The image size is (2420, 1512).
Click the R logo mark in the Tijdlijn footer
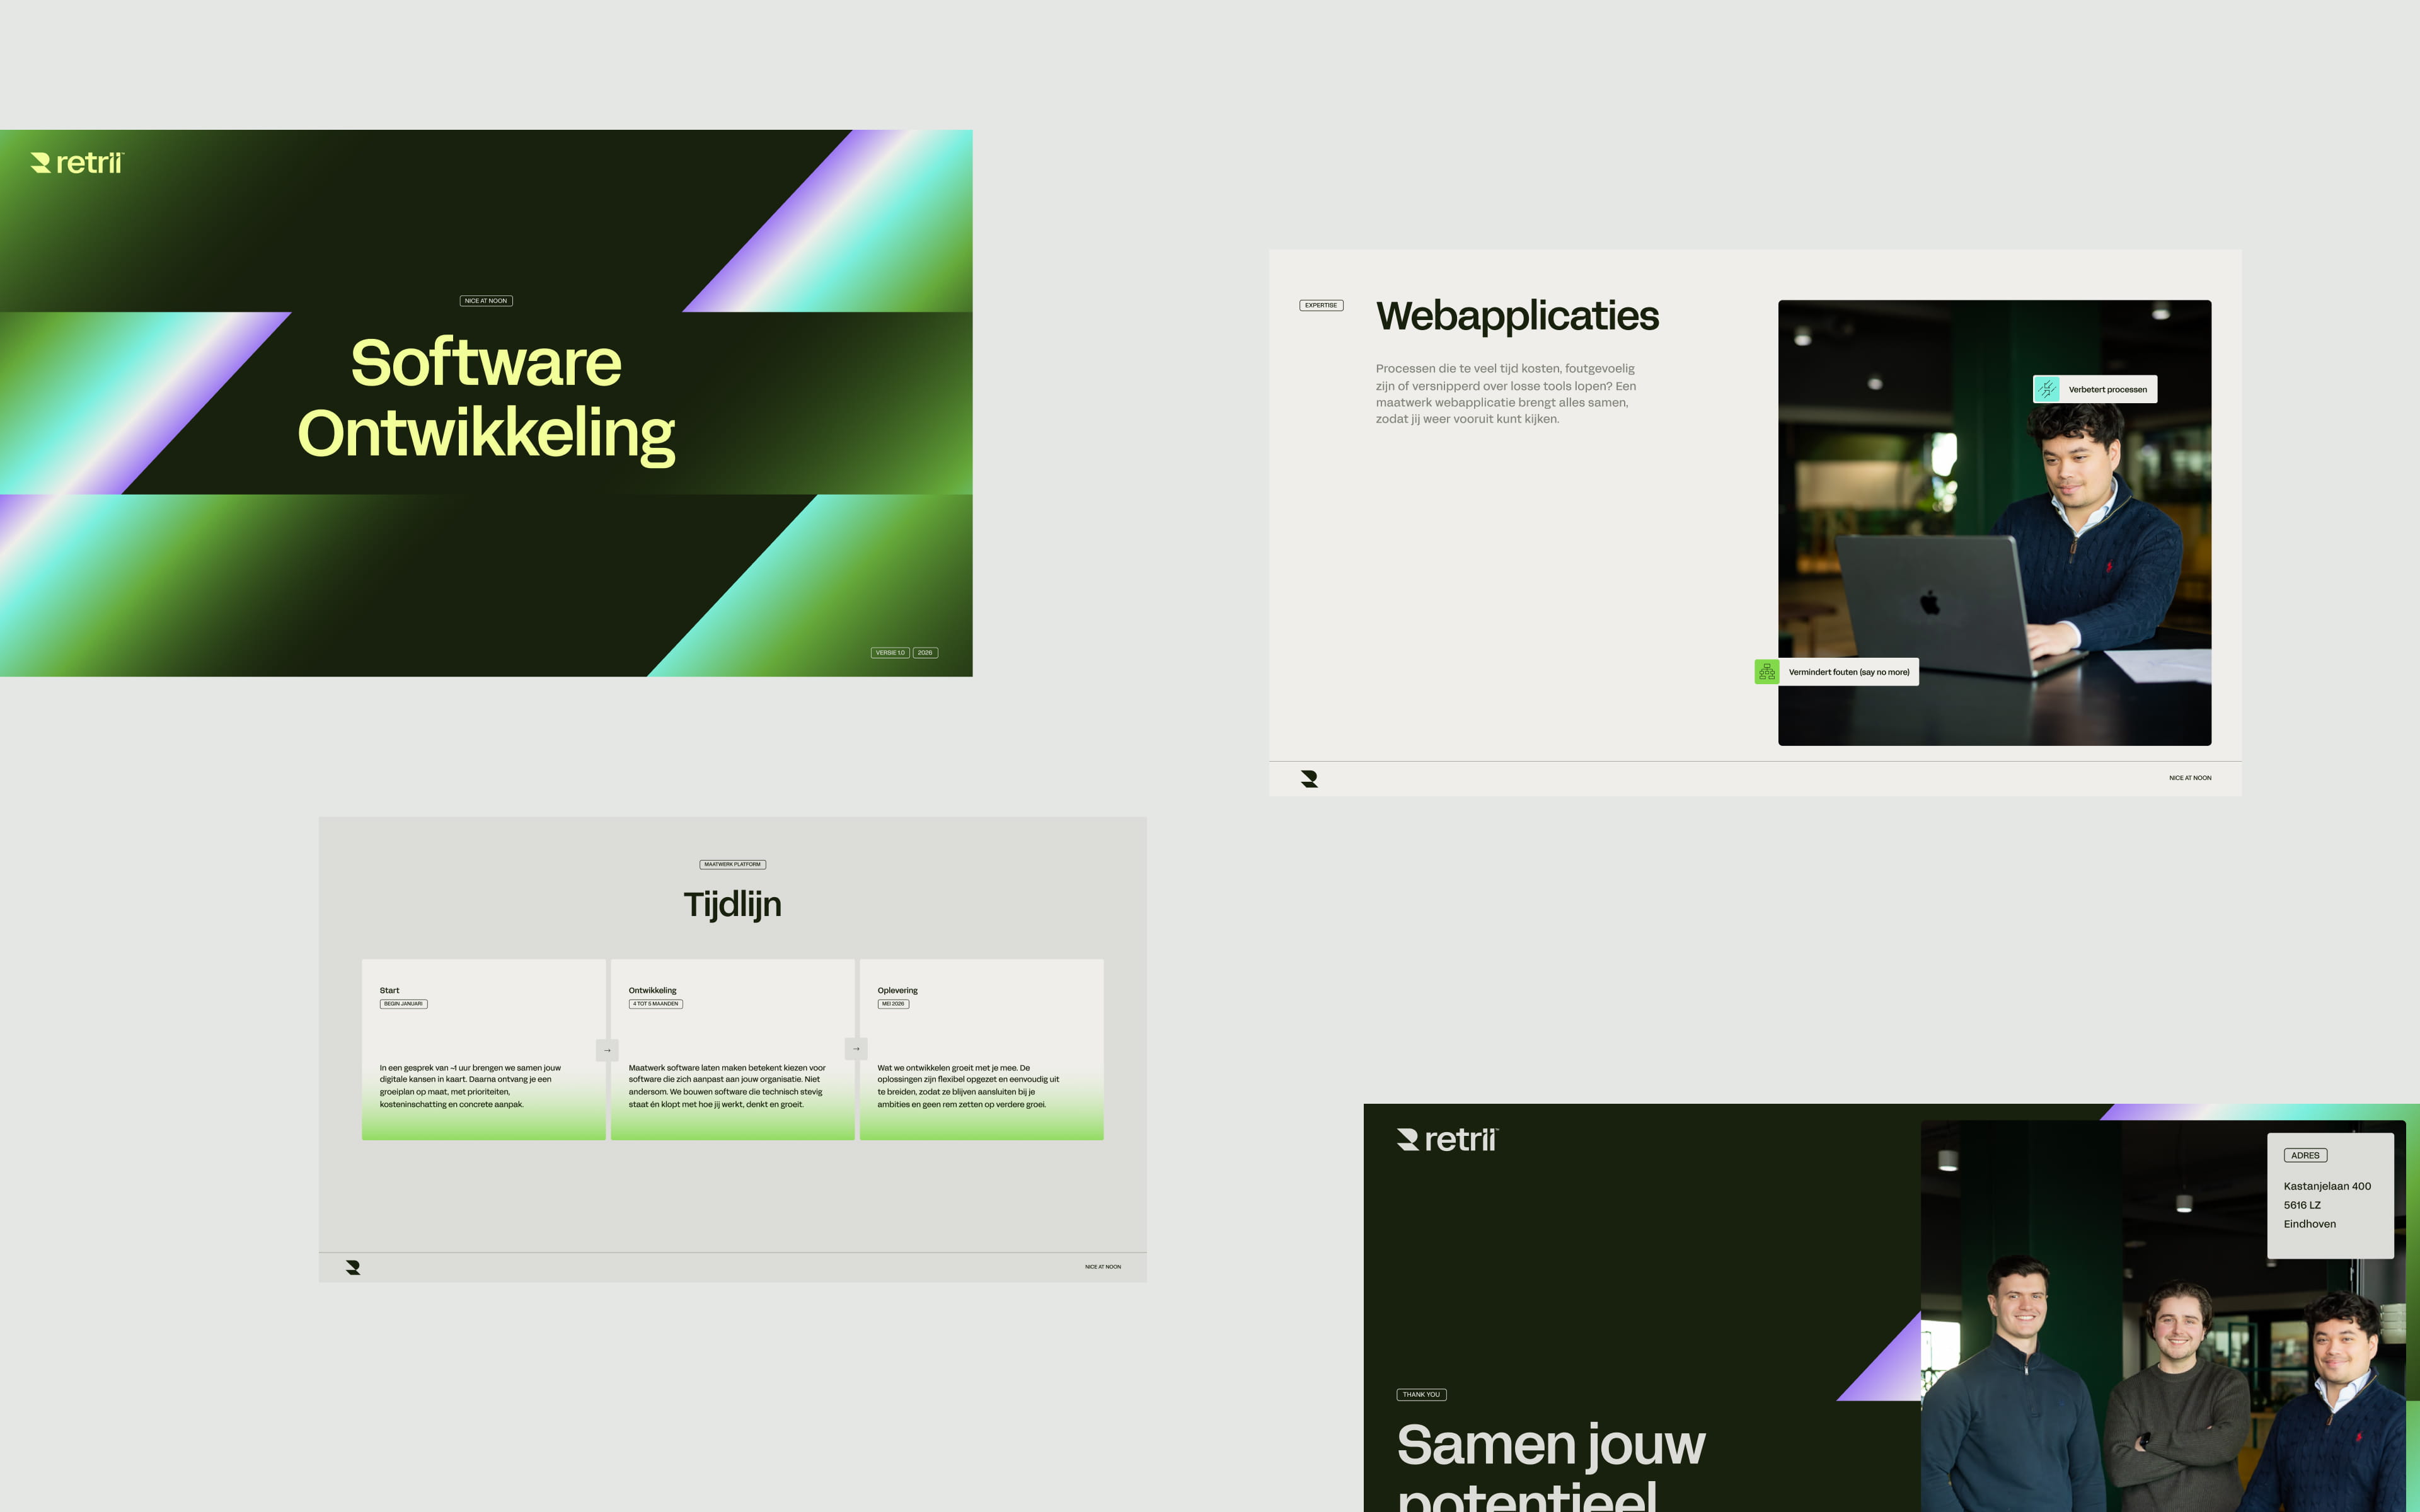coord(353,1267)
